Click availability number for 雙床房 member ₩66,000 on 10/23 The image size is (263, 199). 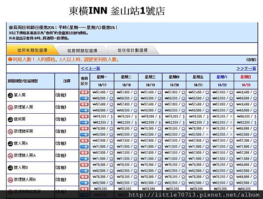click(255, 116)
